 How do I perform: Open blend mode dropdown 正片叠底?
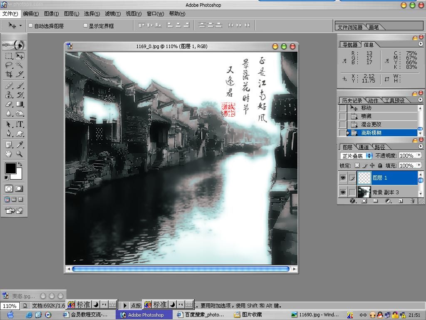pyautogui.click(x=356, y=156)
